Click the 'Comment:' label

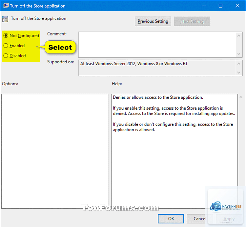click(57, 34)
